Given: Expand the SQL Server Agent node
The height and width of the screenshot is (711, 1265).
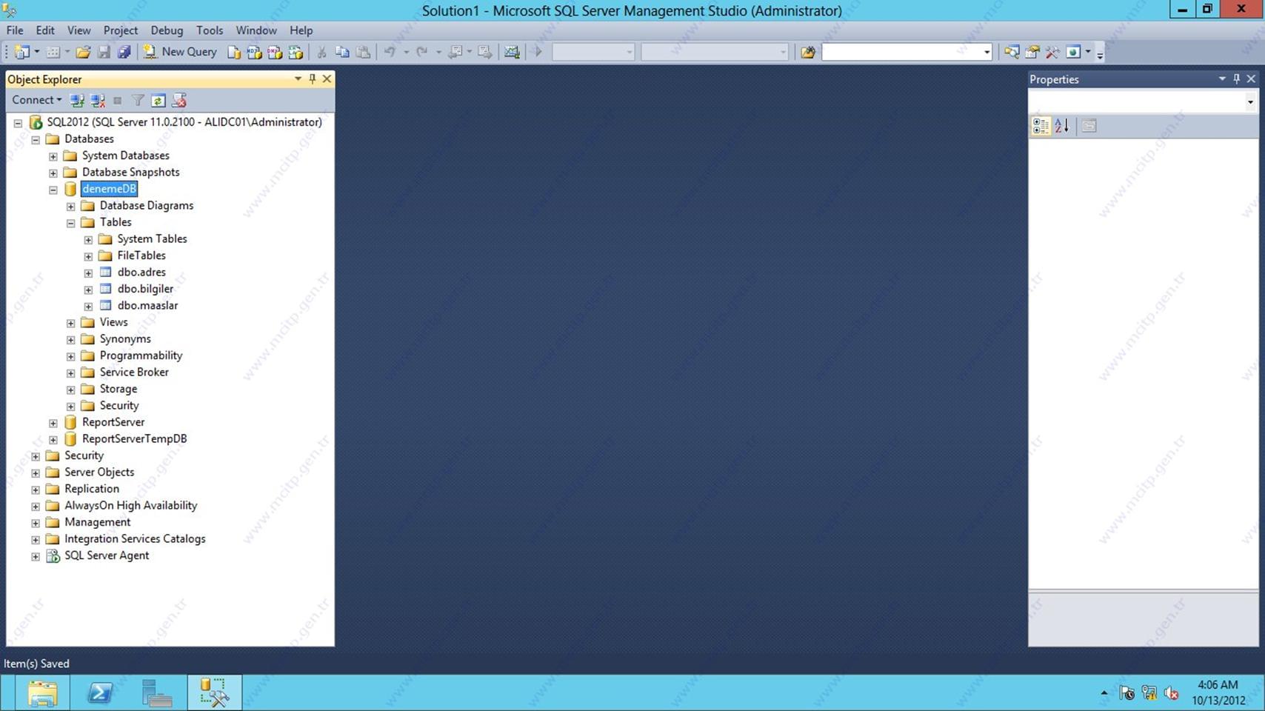Looking at the screenshot, I should point(36,556).
